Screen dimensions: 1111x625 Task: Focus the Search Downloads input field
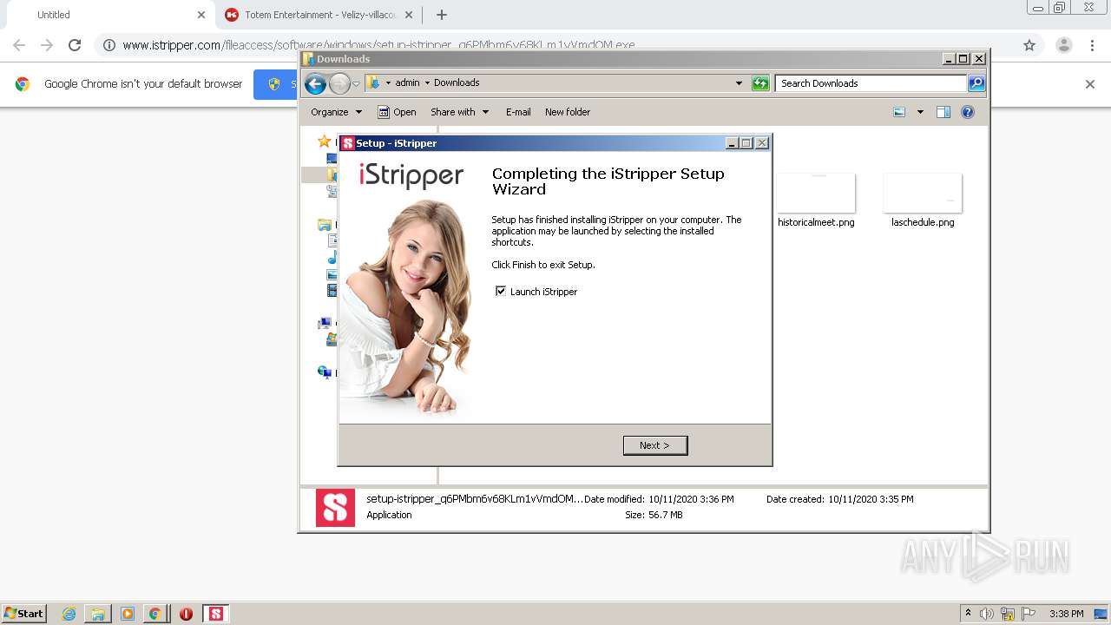(871, 83)
